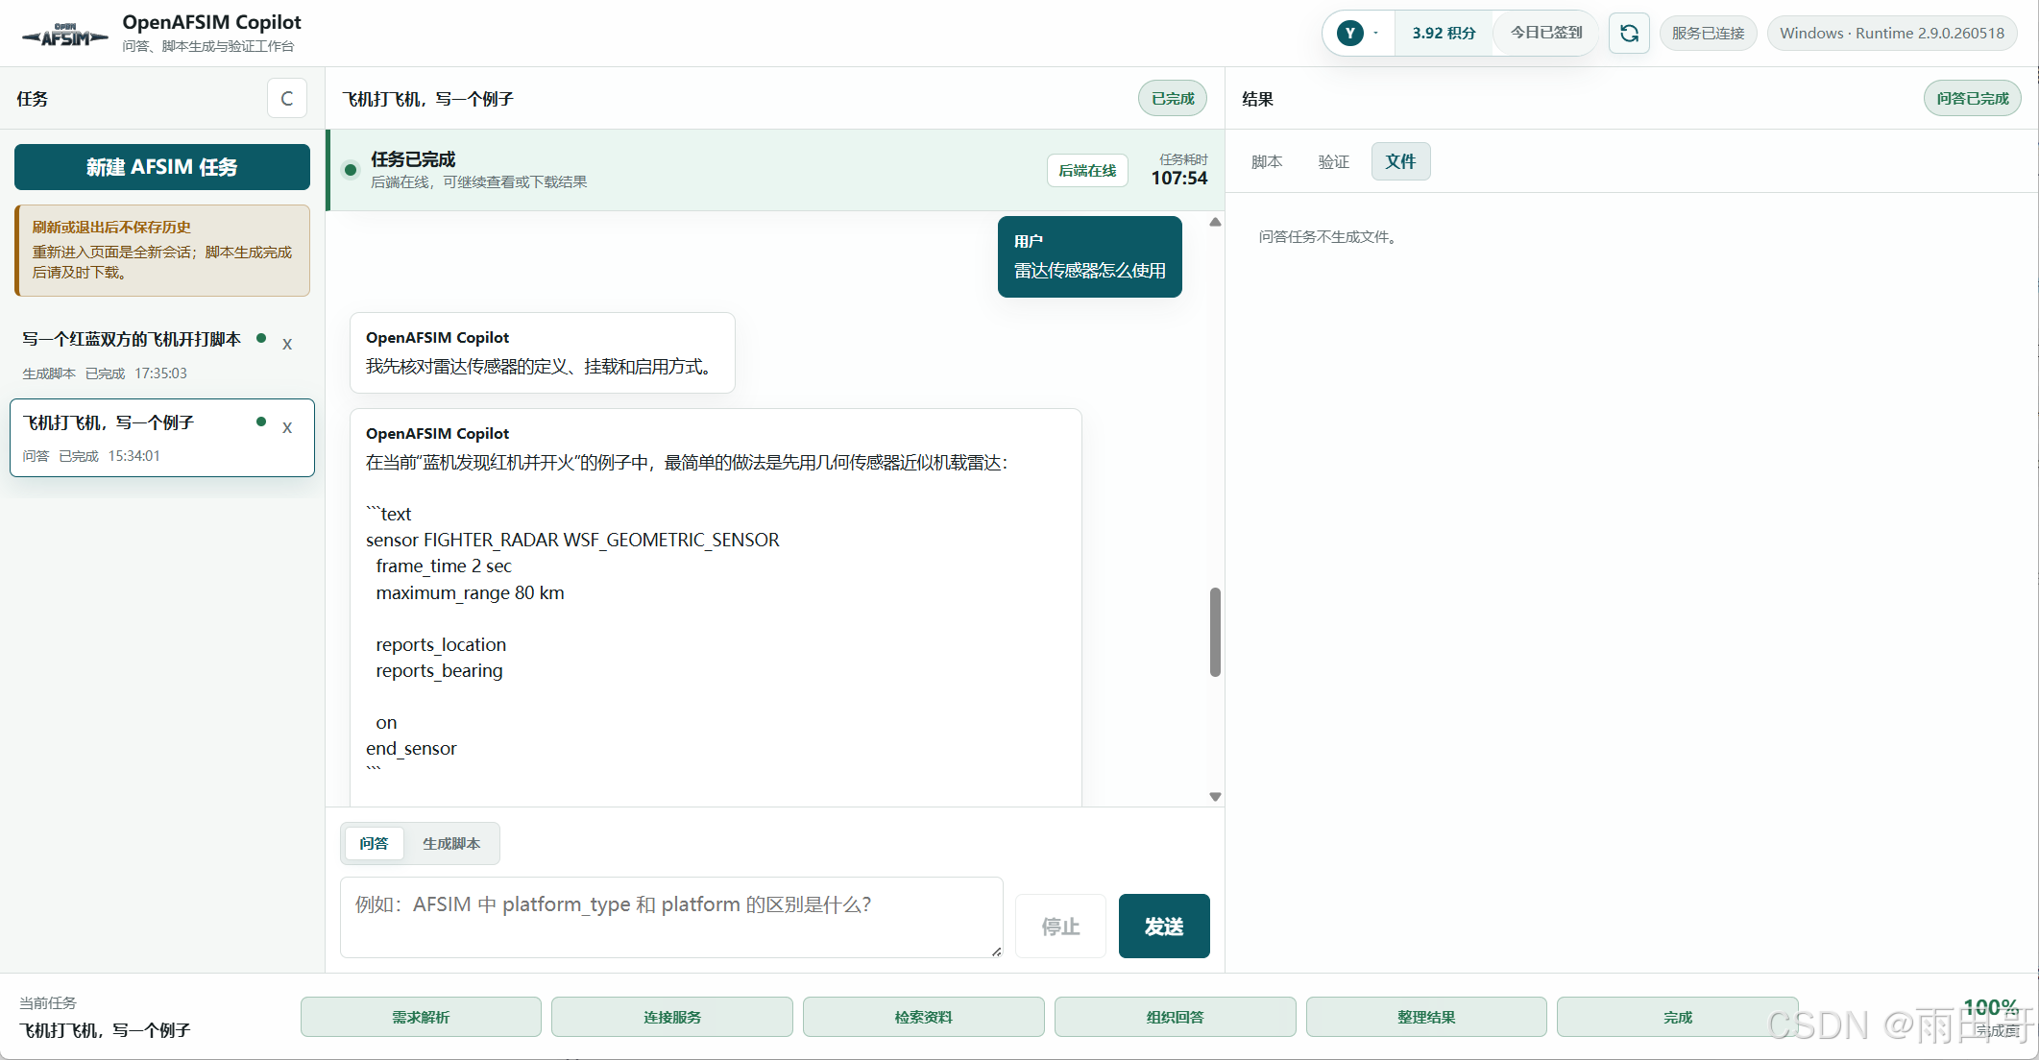
Task: Click the 当前任务 label in bottom bar
Action: [48, 1002]
